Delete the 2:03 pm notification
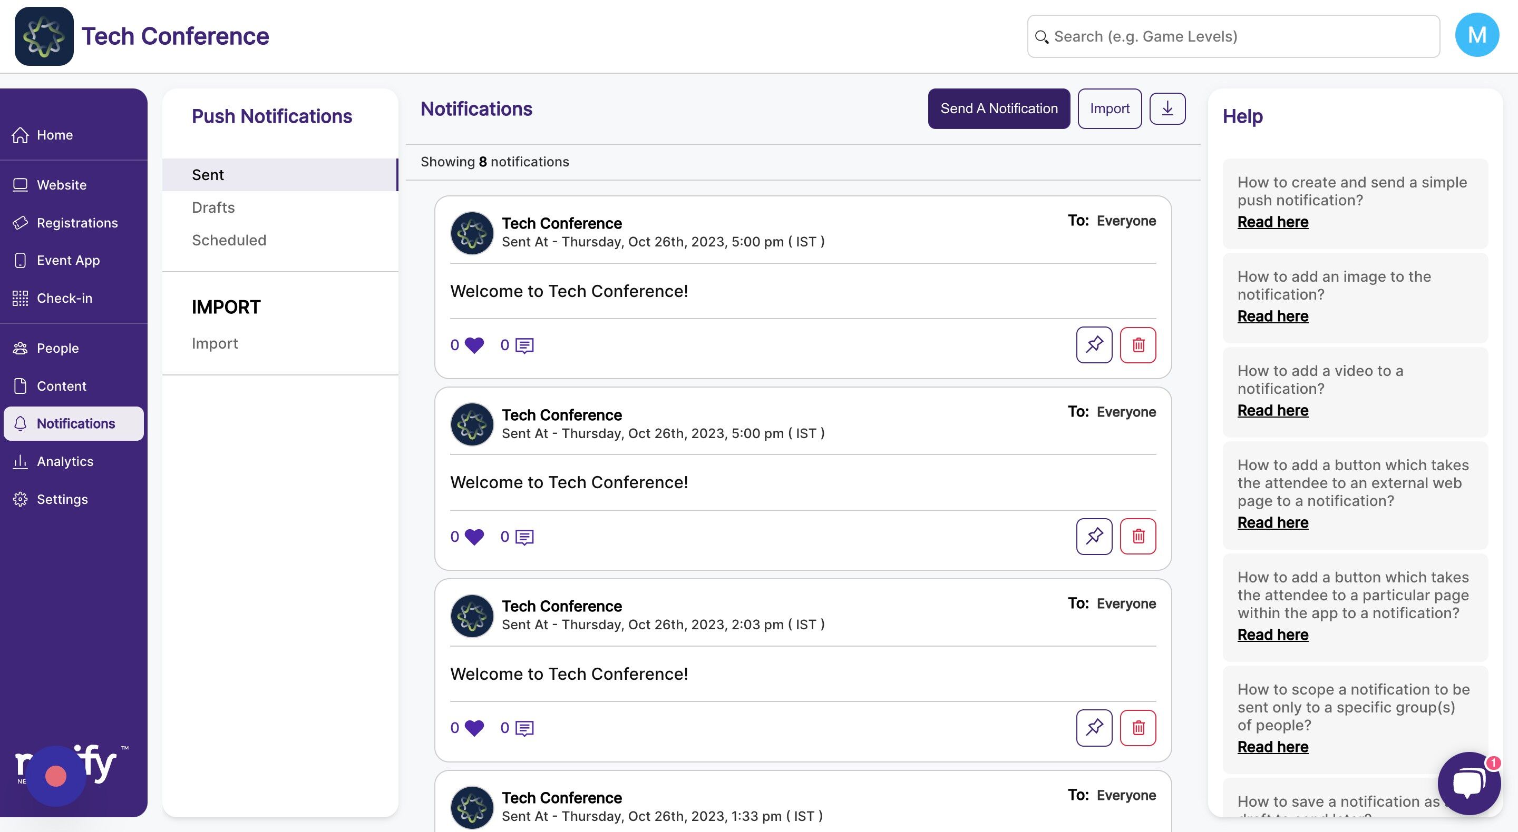The height and width of the screenshot is (832, 1518). coord(1137,727)
